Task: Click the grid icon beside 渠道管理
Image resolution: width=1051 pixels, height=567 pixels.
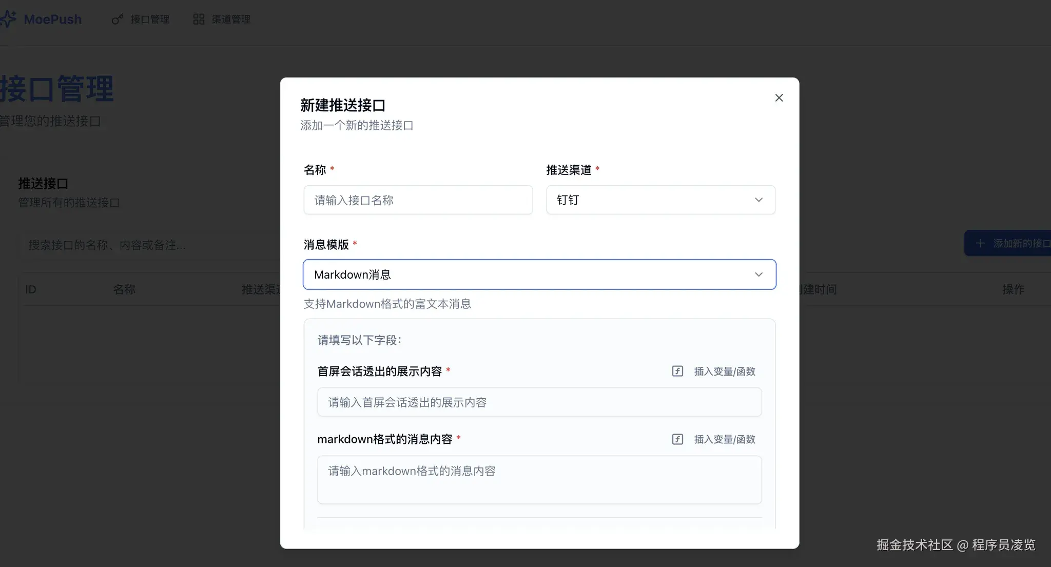Action: click(x=199, y=19)
